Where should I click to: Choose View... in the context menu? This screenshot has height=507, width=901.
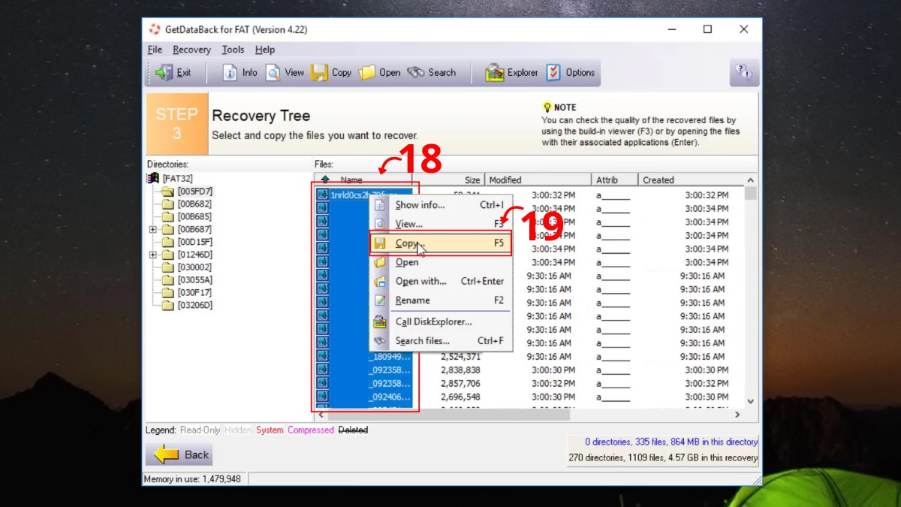pyautogui.click(x=441, y=224)
